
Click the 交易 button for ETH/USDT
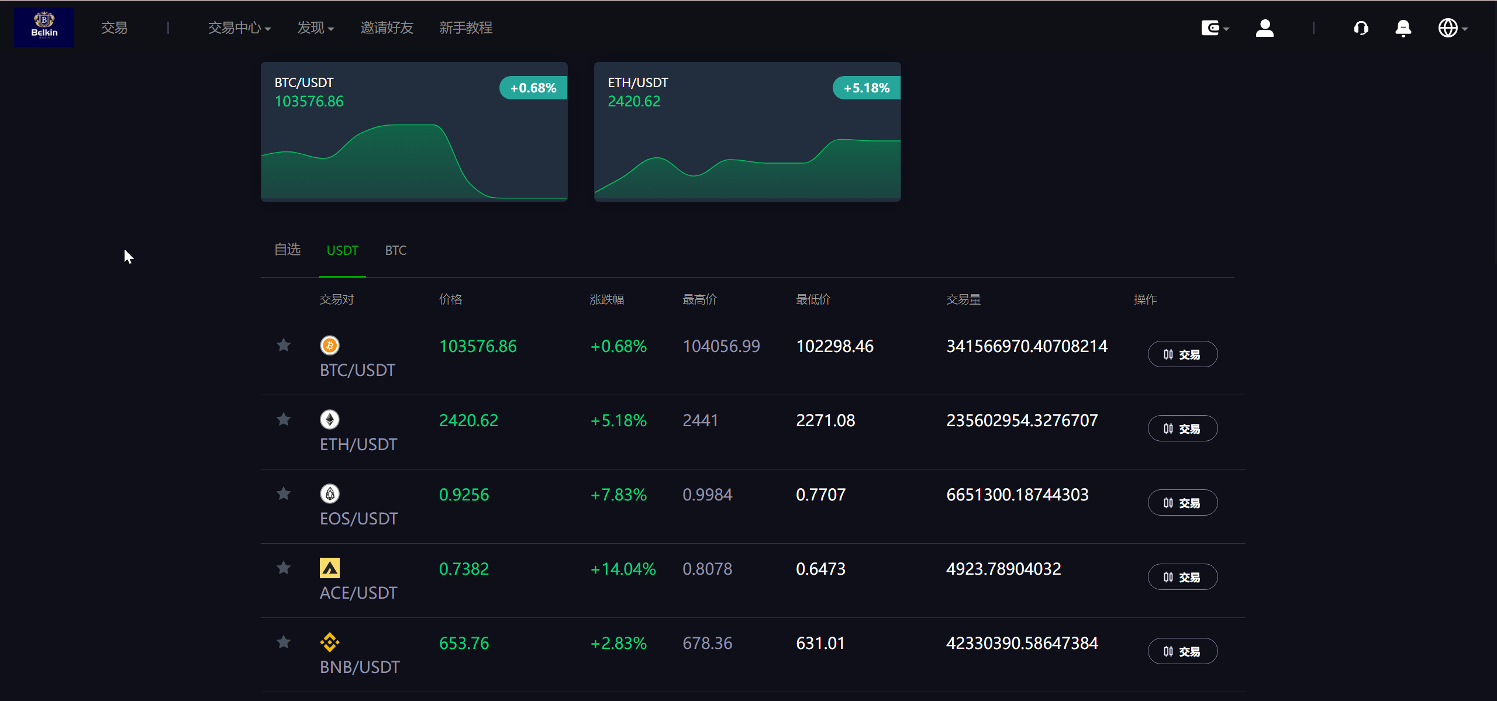[x=1182, y=428]
